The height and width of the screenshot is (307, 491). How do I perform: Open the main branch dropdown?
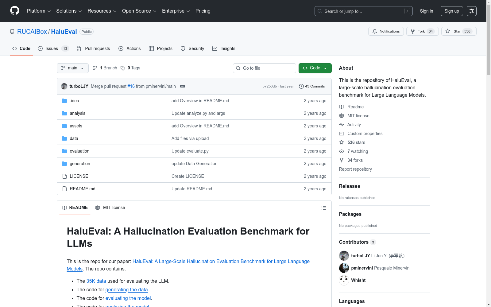(72, 68)
